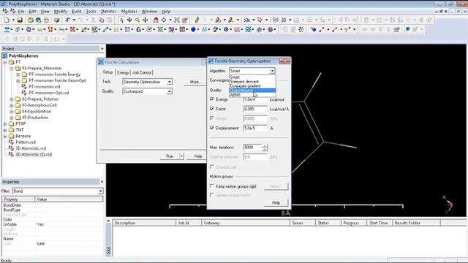This screenshot has width=468, height=263.
Task: Select PT-monomer-Opt.xsd in project tree
Action: coord(48,93)
